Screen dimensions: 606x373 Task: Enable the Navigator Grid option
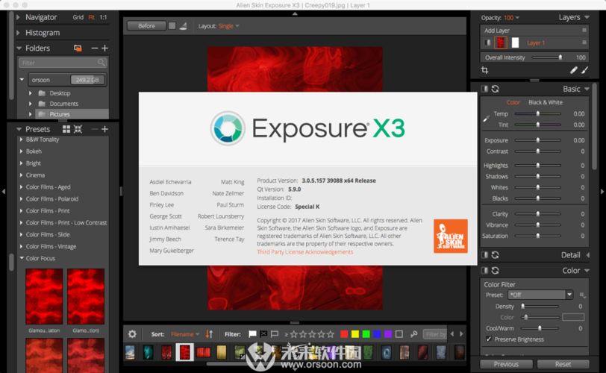pyautogui.click(x=78, y=17)
